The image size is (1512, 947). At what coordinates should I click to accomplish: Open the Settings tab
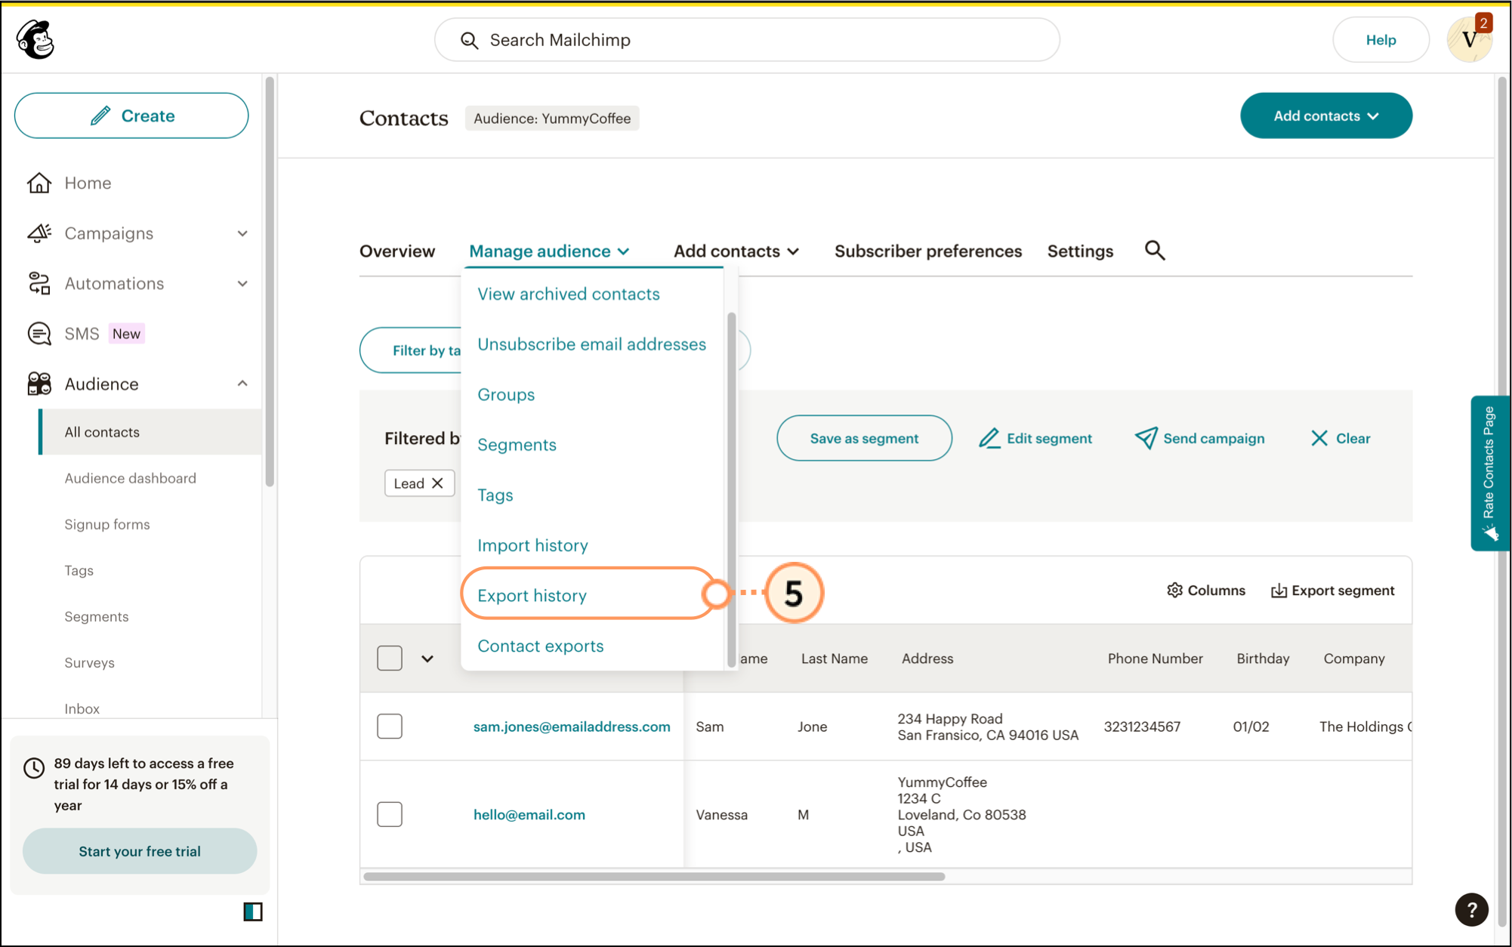1080,251
